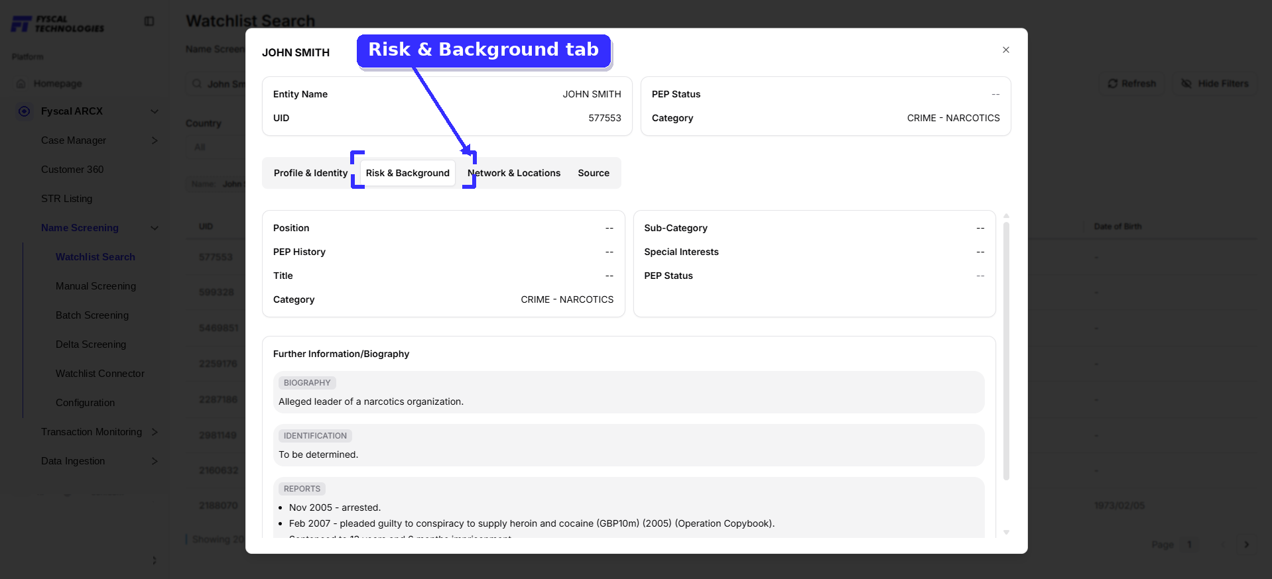Close the John Smith details dialog
Viewport: 1272px width, 579px height.
(x=1006, y=50)
